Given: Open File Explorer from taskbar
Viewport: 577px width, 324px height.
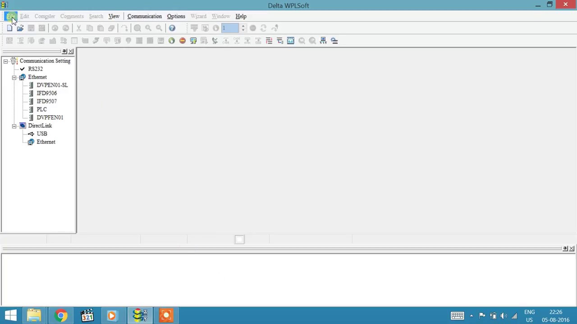Looking at the screenshot, I should 34,315.
